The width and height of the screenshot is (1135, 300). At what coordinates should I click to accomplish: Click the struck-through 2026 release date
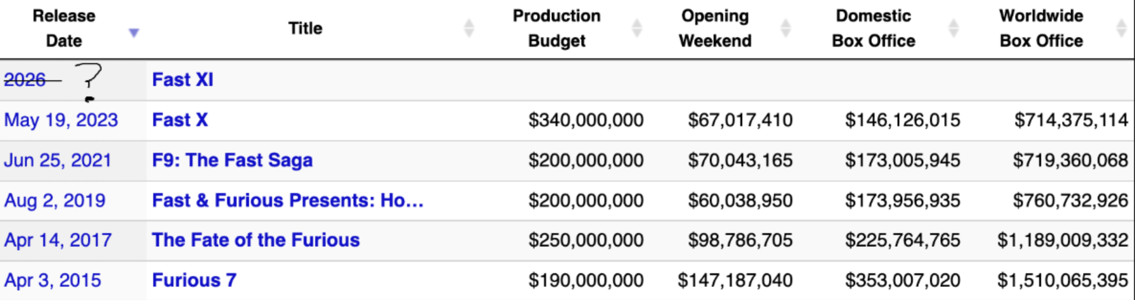25,80
